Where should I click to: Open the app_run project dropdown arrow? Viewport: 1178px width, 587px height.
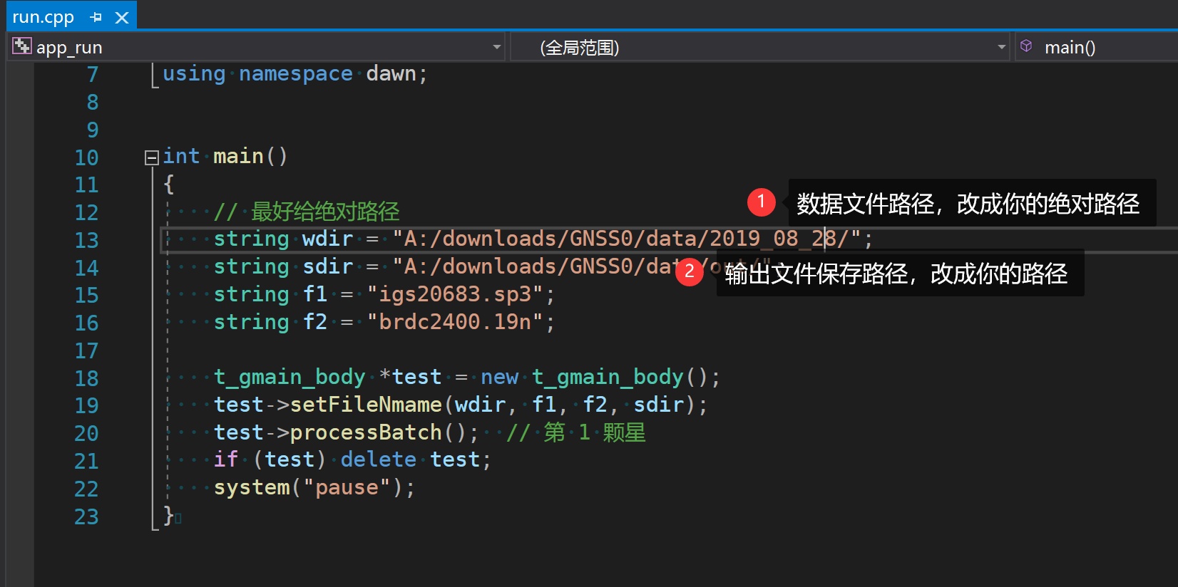(496, 48)
